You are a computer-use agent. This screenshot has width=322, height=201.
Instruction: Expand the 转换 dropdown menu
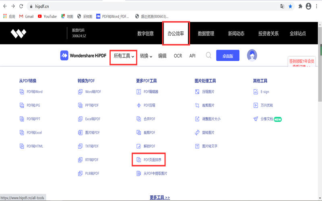146,56
